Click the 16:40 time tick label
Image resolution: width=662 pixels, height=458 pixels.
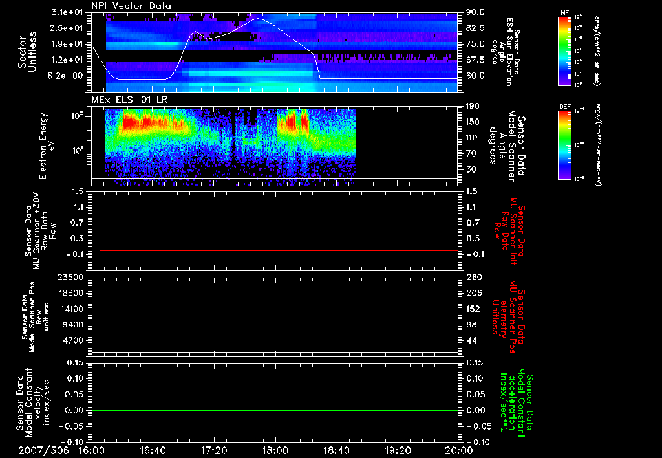pyautogui.click(x=153, y=450)
